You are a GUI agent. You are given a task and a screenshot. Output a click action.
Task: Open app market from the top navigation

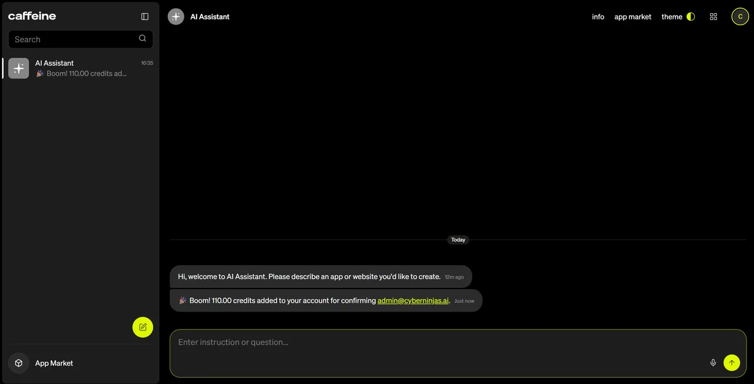[x=633, y=17]
